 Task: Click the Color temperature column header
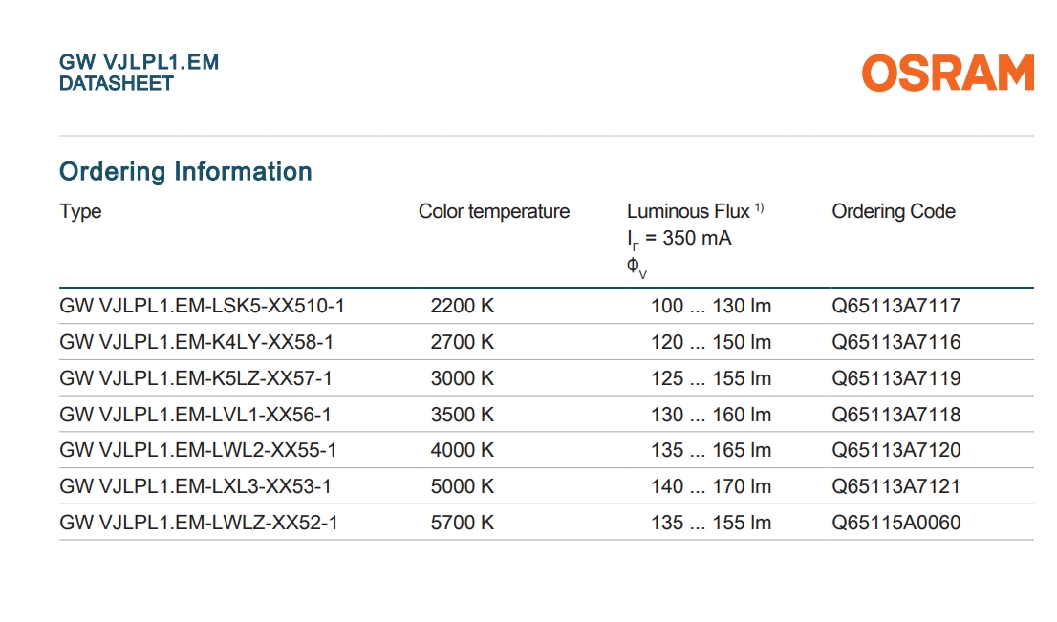[494, 211]
